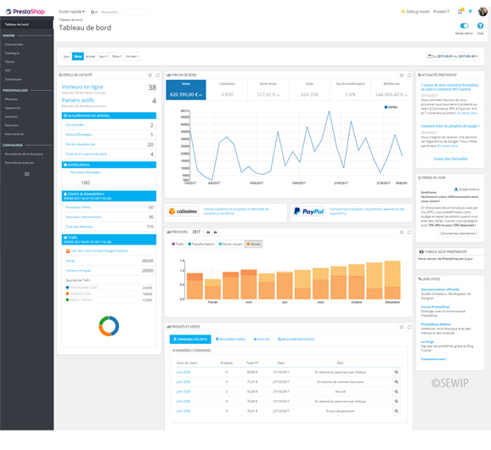Viewport: 491px width, 450px height.
Task: Open Forum PrestaShop link
Action: (x=435, y=307)
